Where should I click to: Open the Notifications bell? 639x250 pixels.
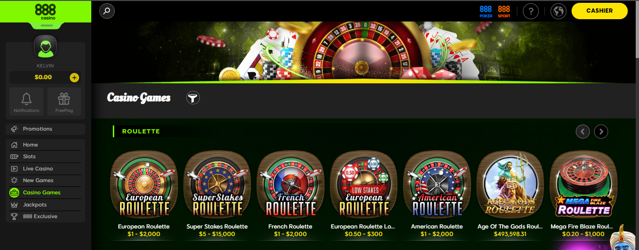pos(27,102)
